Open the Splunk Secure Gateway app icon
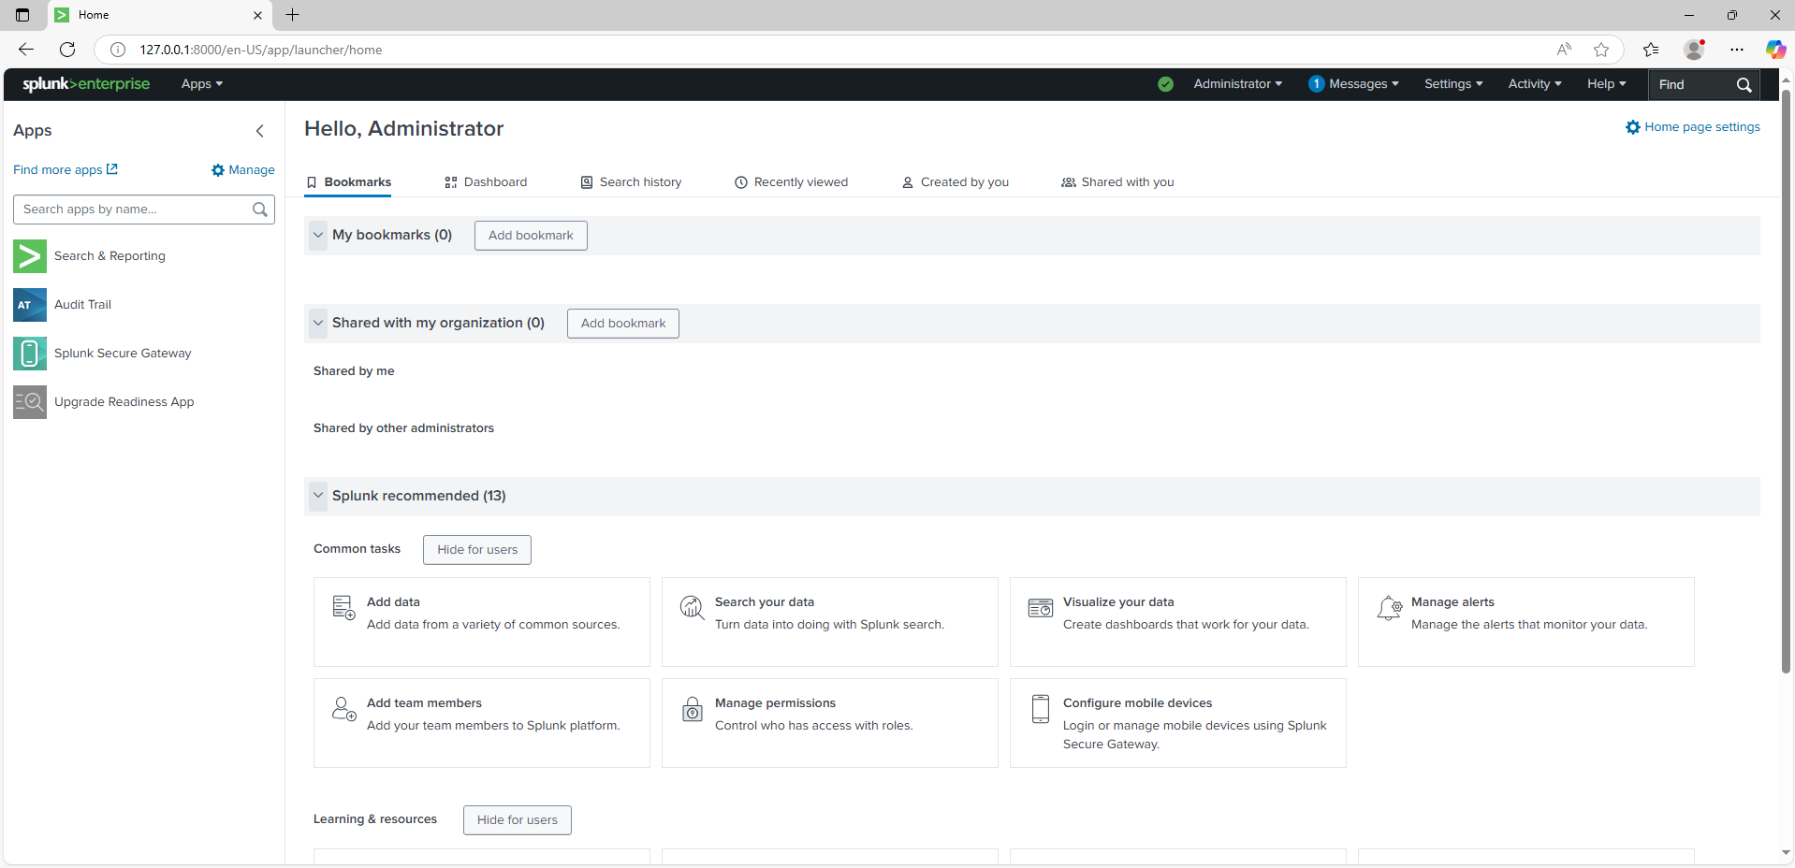Screen dimensions: 1795x868 (x=30, y=354)
